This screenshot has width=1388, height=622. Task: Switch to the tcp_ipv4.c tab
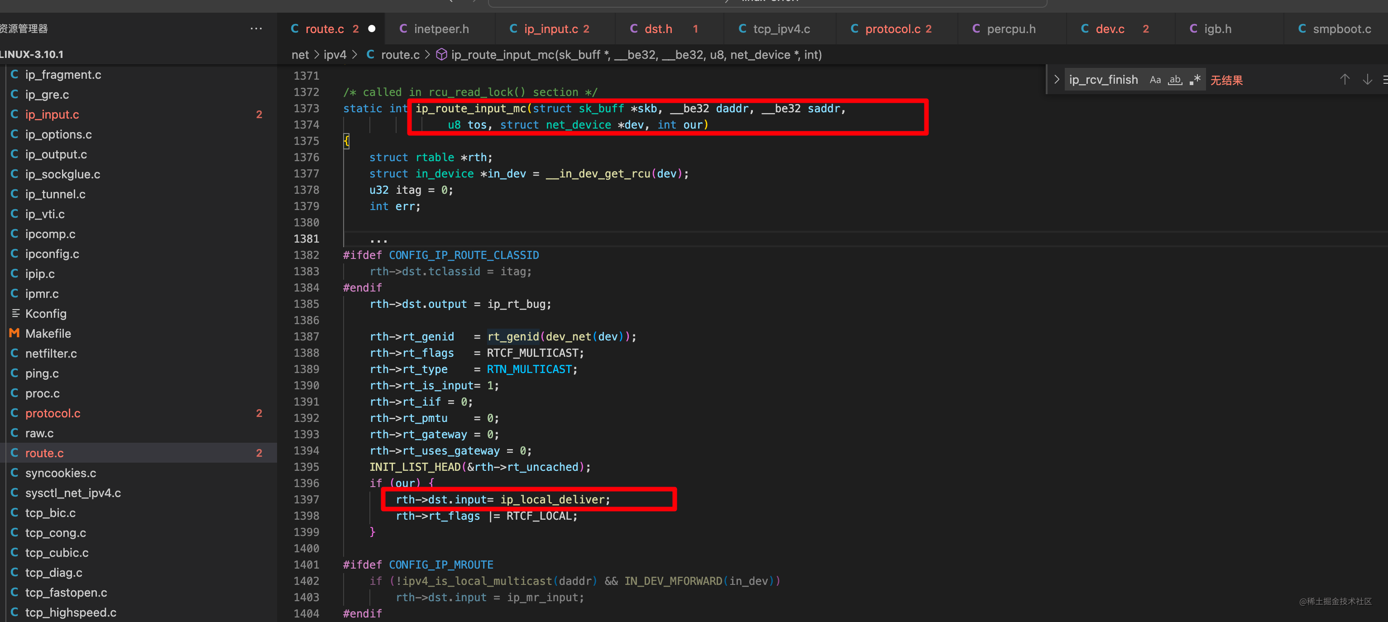pos(781,29)
